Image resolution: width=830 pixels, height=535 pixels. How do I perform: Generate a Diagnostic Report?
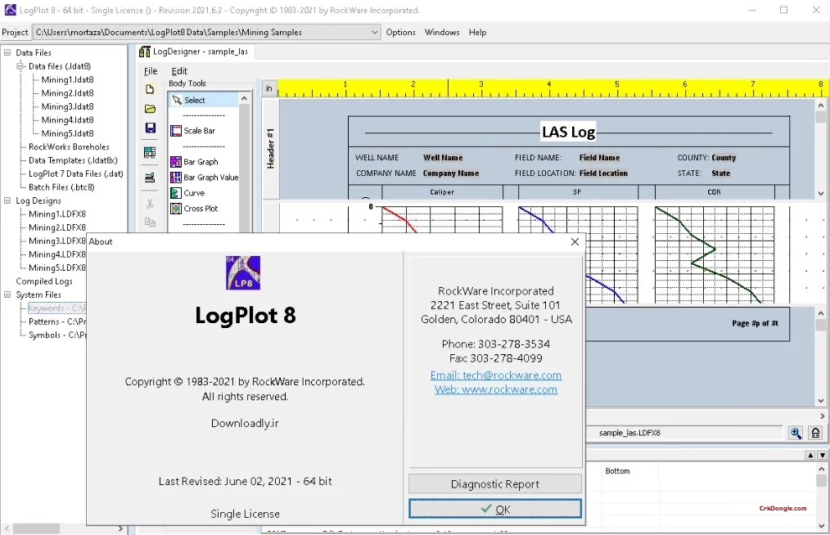pyautogui.click(x=494, y=483)
